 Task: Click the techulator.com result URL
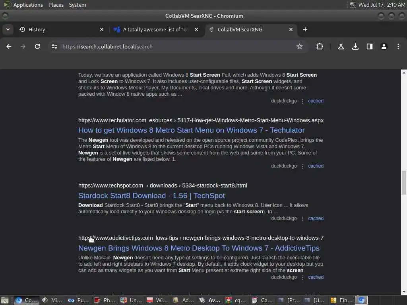point(201,120)
